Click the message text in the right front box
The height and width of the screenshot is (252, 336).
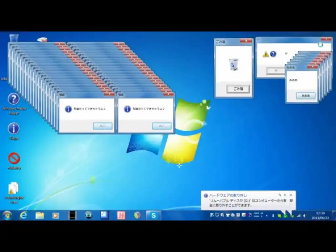coord(148,109)
